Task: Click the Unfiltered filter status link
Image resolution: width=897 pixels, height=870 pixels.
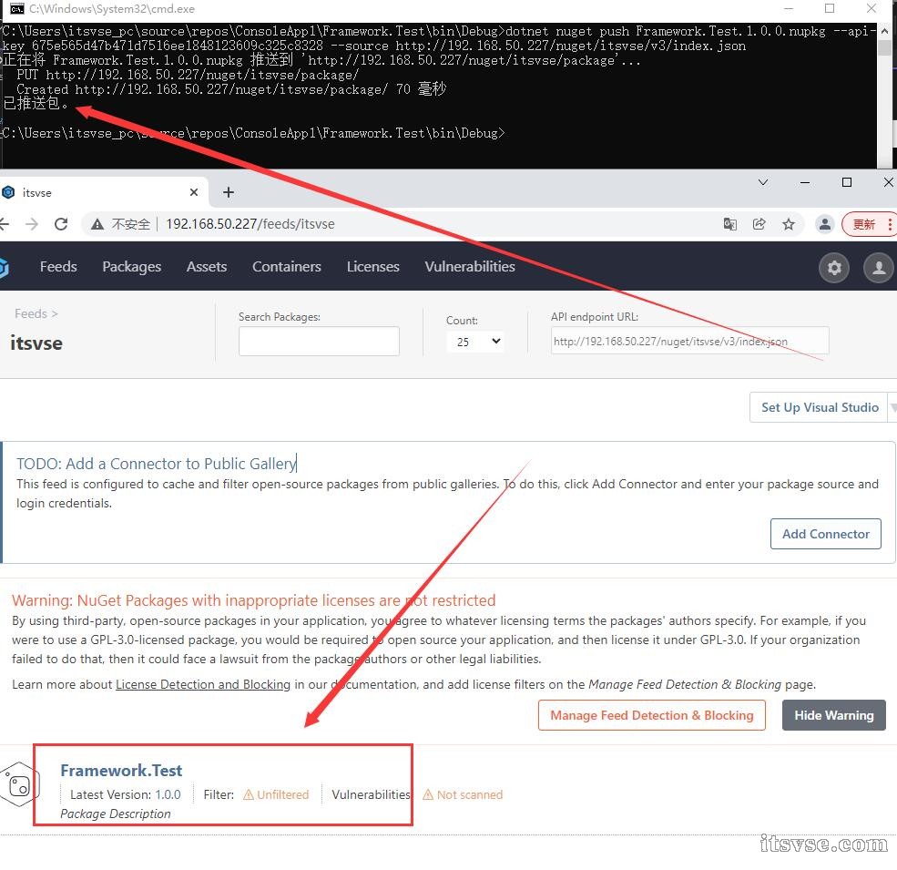Action: coord(276,794)
